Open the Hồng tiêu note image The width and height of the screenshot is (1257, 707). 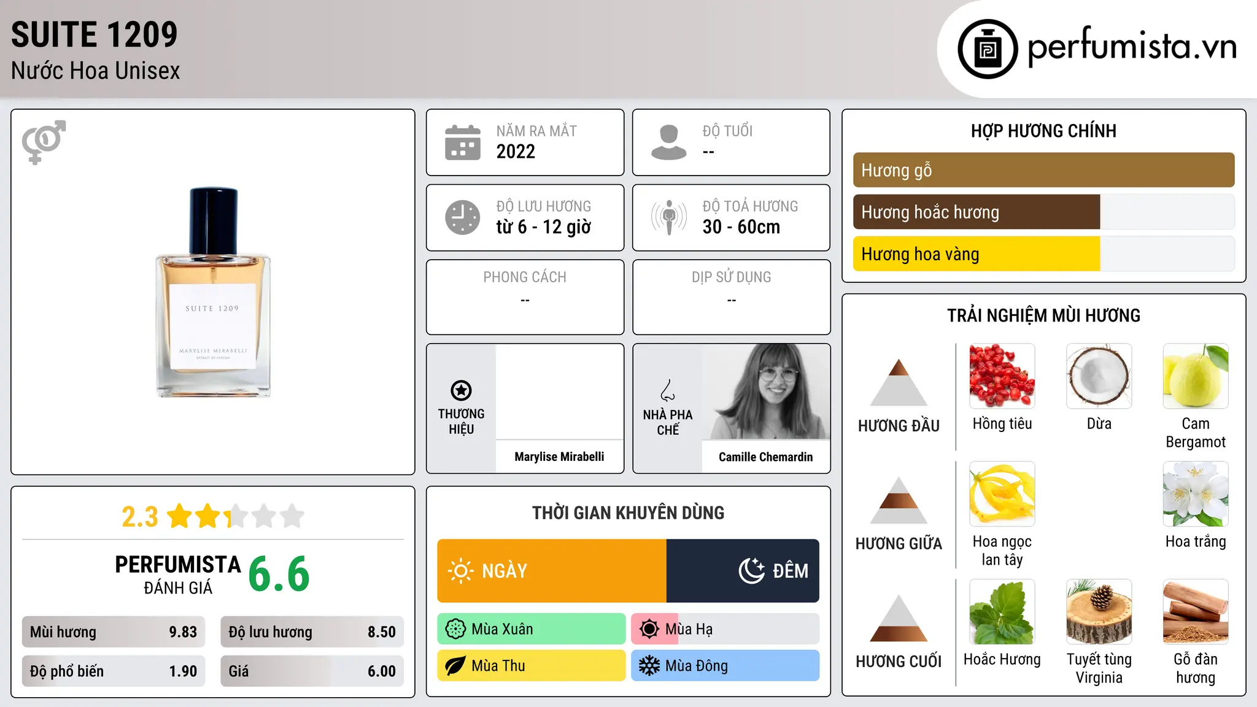(x=1002, y=376)
